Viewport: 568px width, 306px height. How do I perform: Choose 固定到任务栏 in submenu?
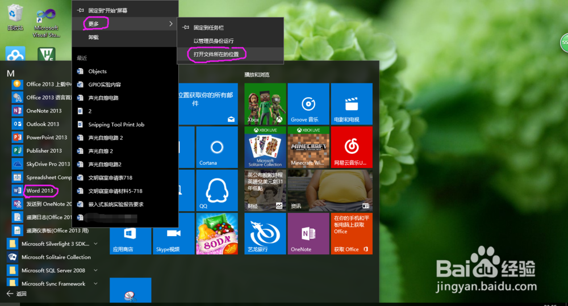(x=231, y=27)
